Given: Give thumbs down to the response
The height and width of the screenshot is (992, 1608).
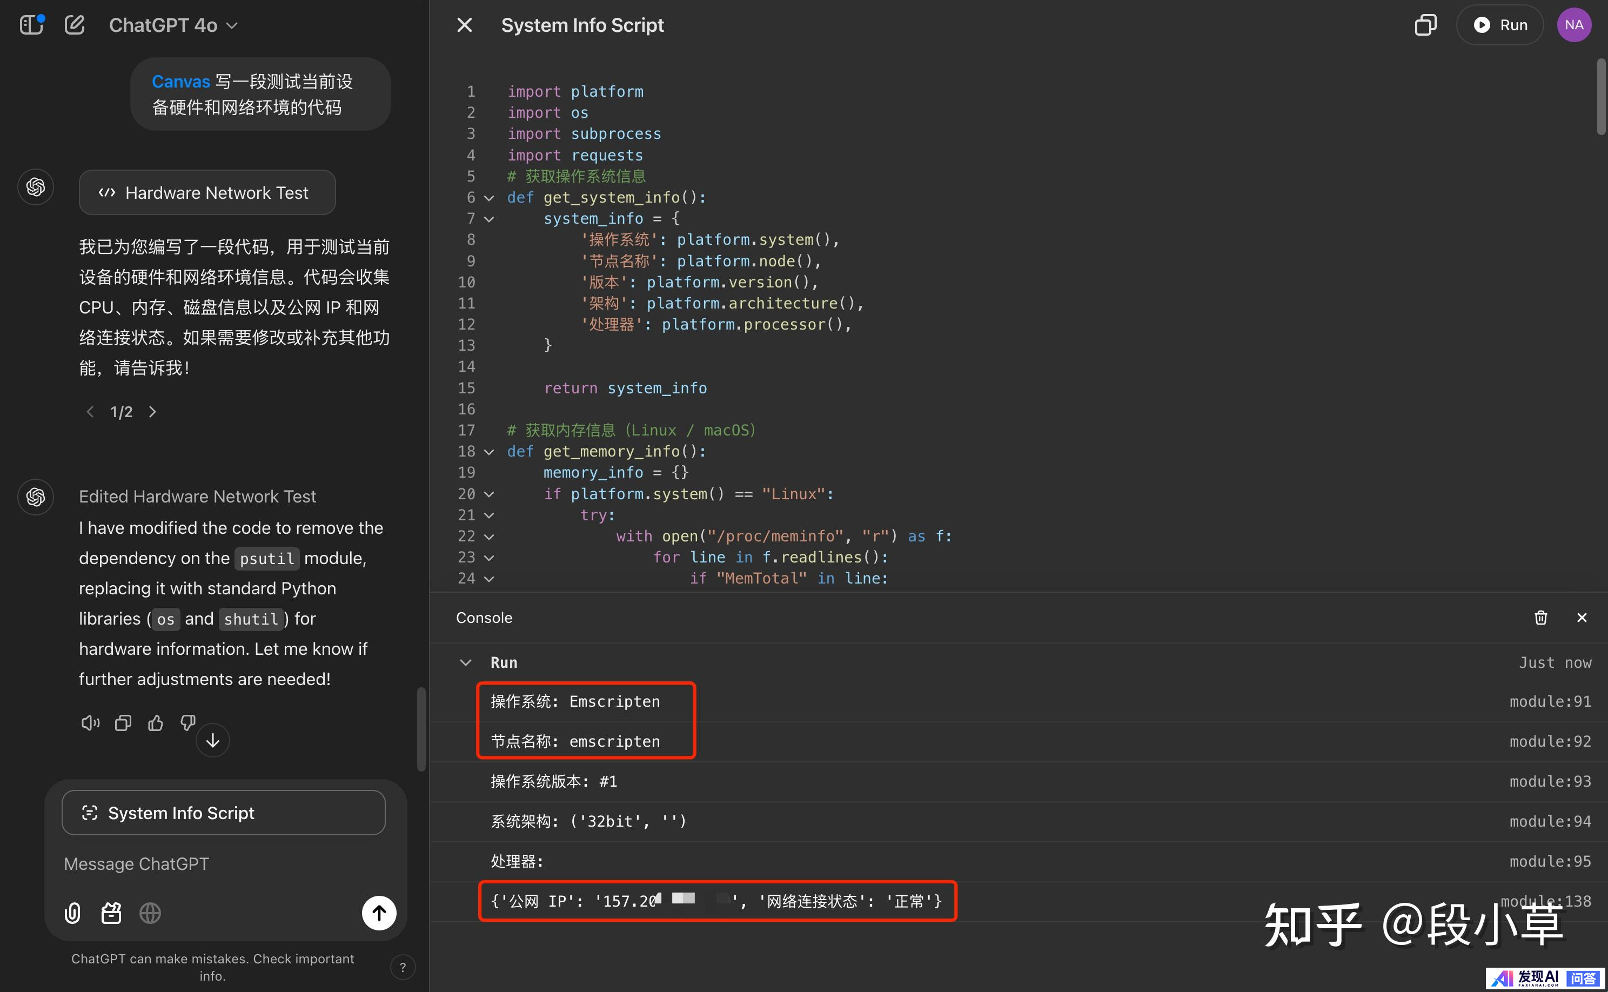Looking at the screenshot, I should 188,723.
